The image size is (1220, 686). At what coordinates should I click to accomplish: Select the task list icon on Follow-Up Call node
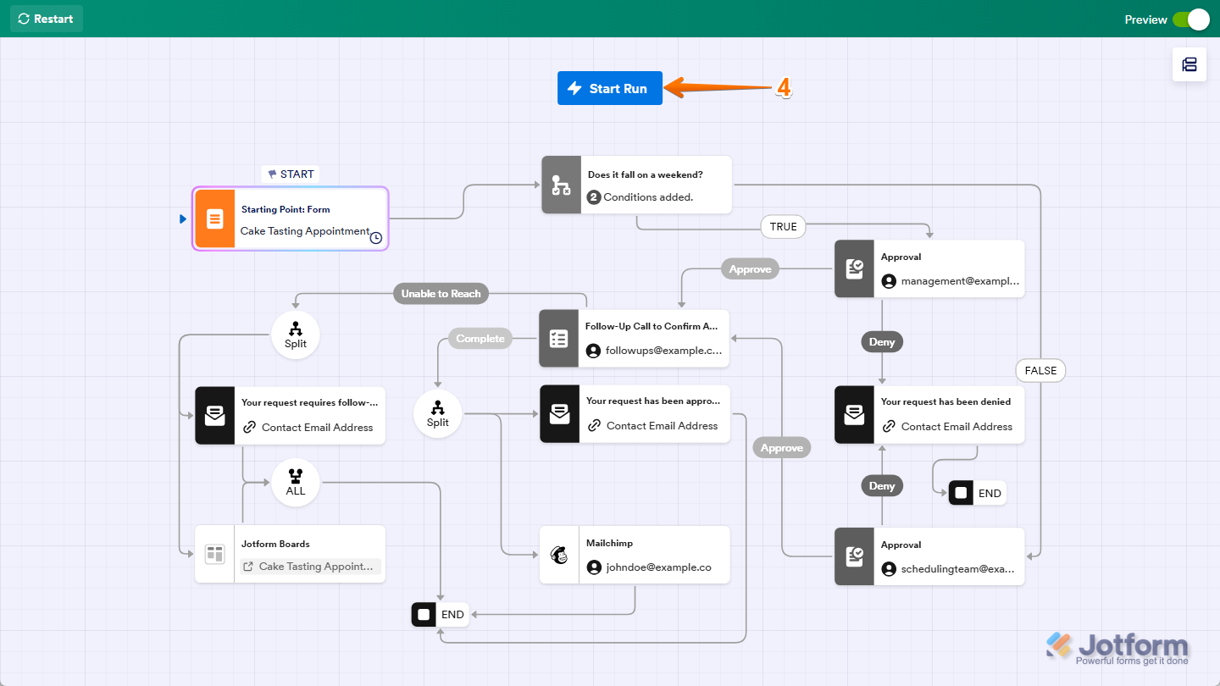(560, 338)
